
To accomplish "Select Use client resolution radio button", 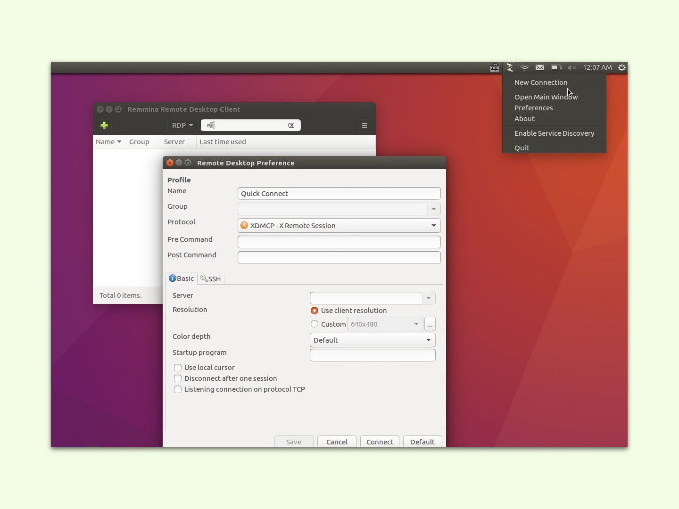I will 315,311.
